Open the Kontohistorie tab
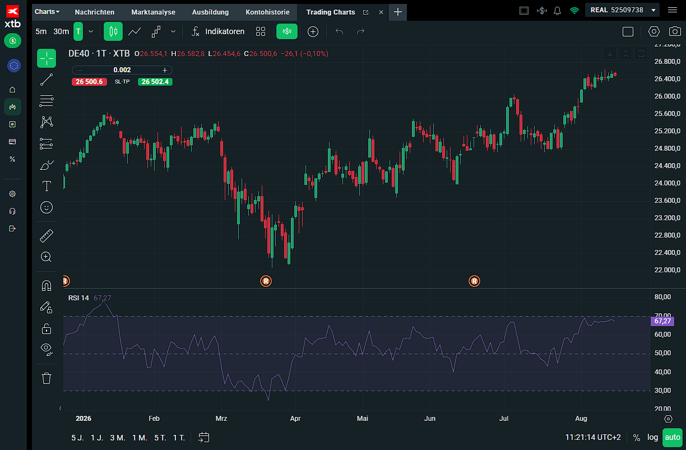686x450 pixels. 267,12
